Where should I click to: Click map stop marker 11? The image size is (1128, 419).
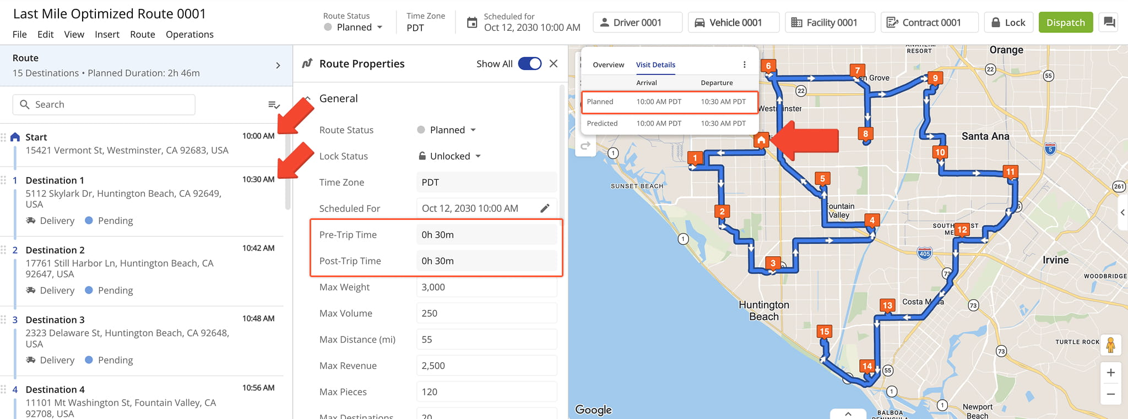[x=1010, y=172]
